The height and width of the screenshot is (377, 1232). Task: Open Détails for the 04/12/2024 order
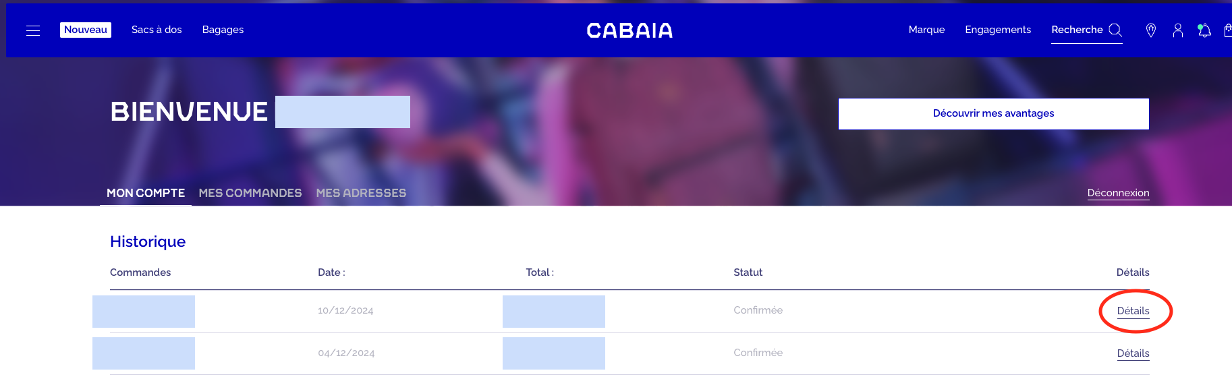click(1133, 353)
